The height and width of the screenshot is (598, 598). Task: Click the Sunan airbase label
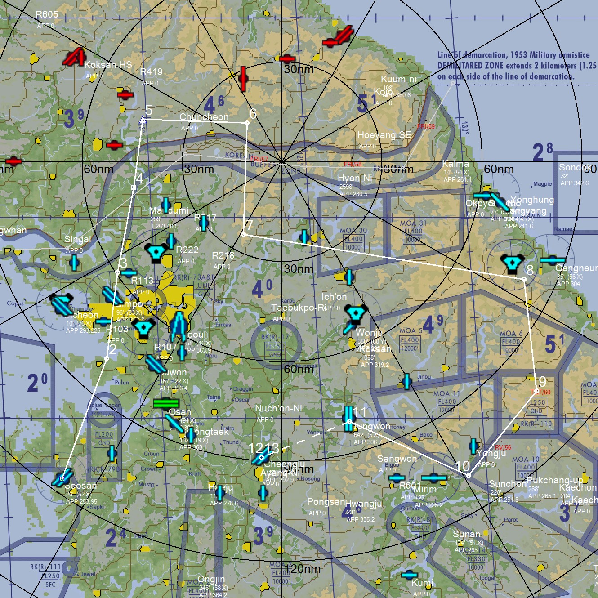[466, 534]
